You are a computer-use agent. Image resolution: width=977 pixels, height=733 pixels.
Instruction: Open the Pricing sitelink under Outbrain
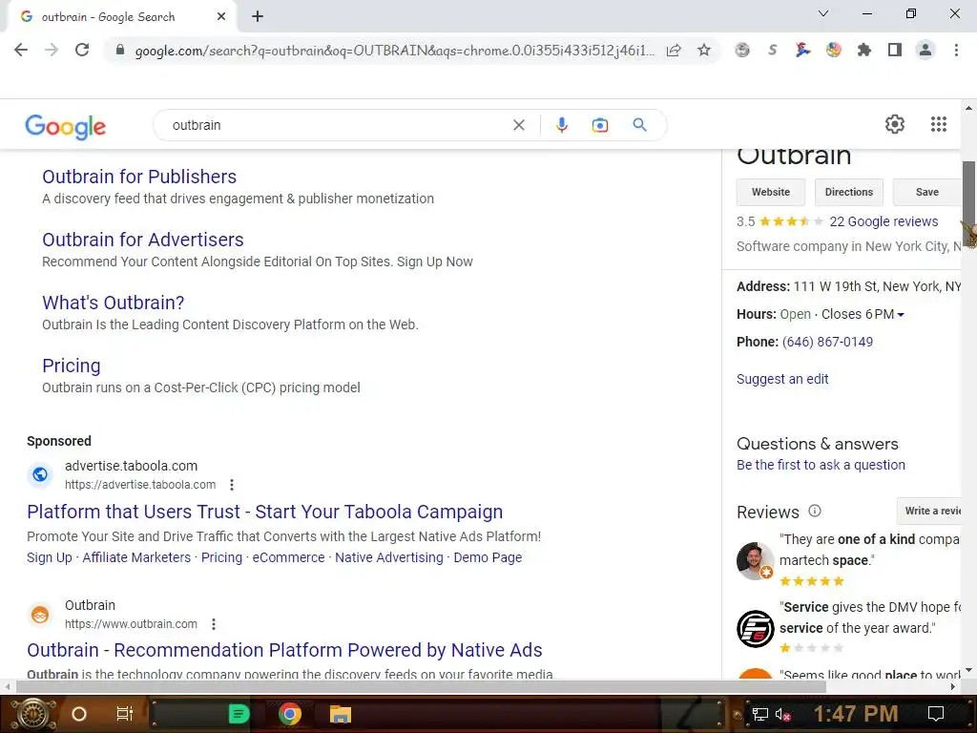(71, 366)
